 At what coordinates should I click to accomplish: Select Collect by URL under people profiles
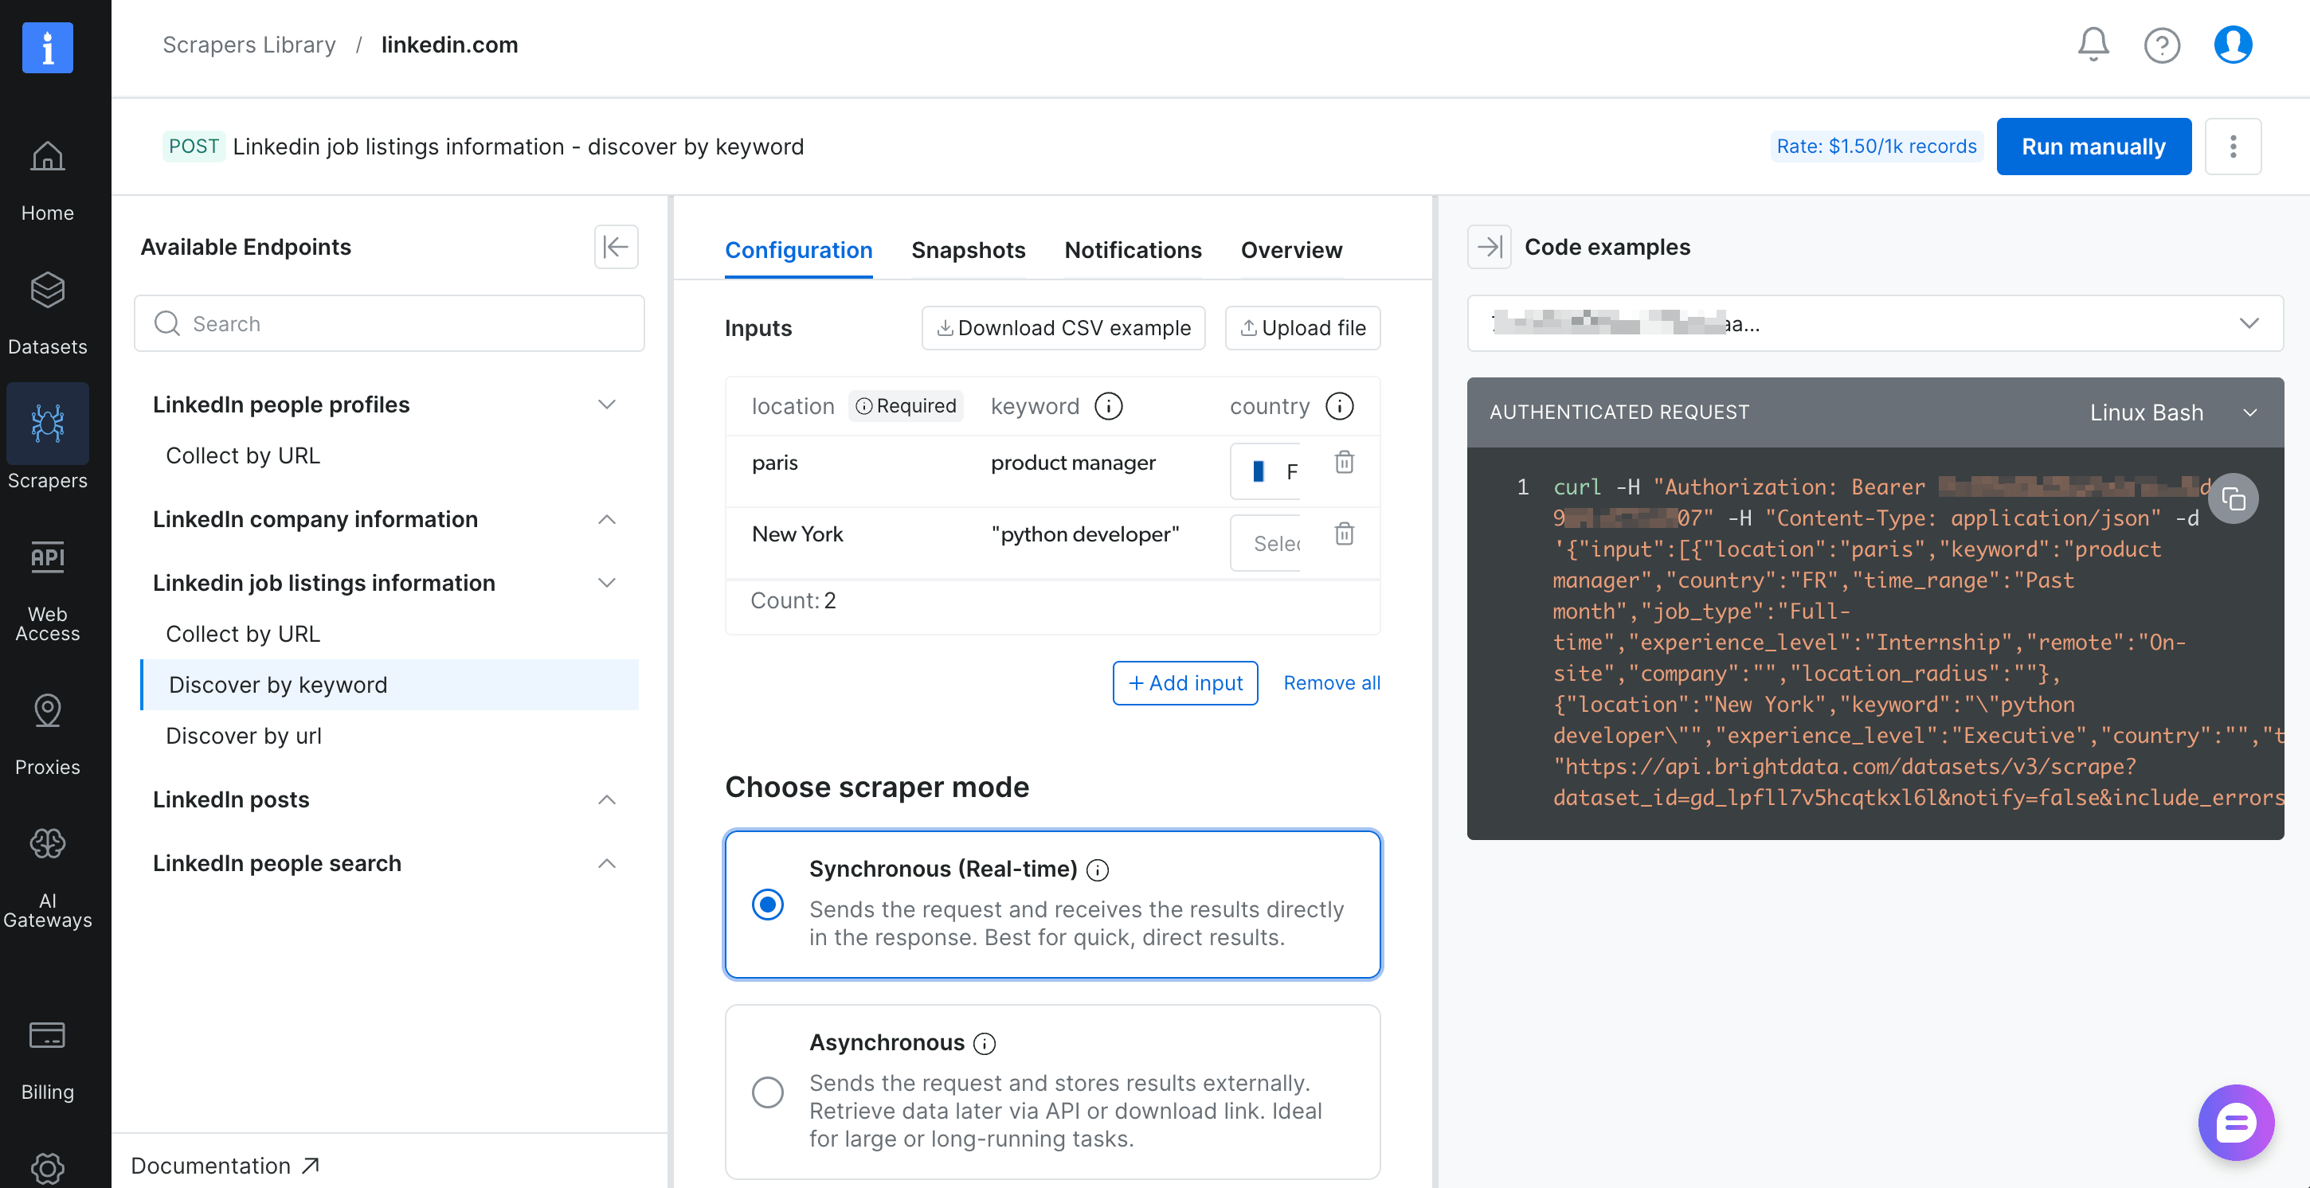(x=243, y=455)
